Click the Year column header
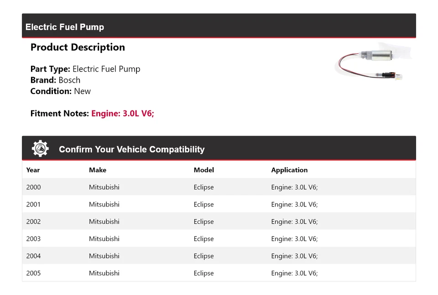Screen dimensions: 438x295 (33, 170)
